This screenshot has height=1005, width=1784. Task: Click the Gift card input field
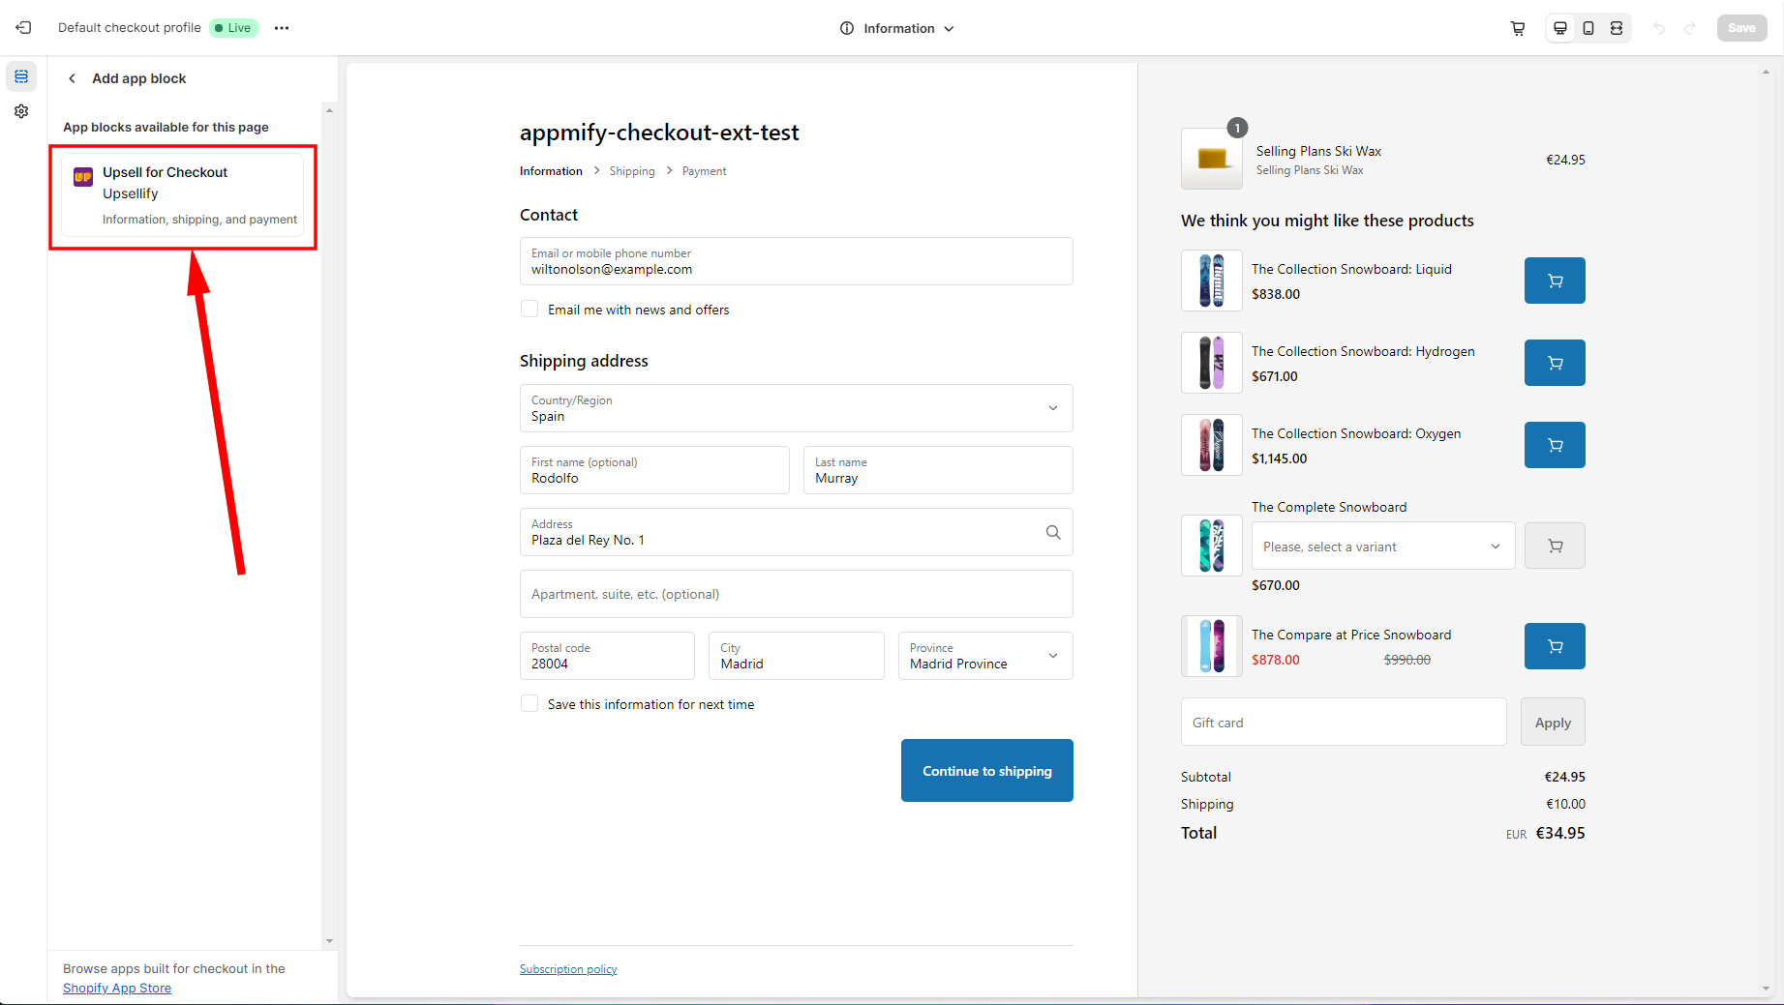click(1344, 723)
